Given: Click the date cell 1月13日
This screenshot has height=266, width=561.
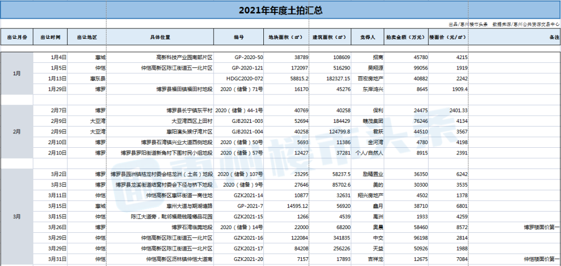Looking at the screenshot, I should 50,78.
